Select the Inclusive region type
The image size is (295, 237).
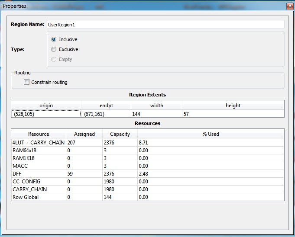point(54,39)
